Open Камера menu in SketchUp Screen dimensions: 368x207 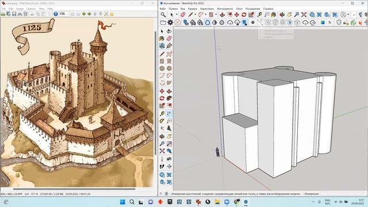pos(193,9)
